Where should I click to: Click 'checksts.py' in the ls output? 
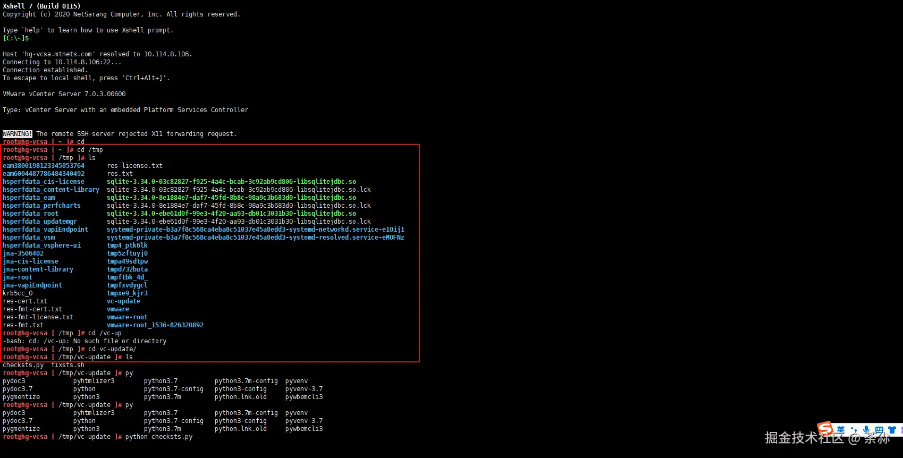pyautogui.click(x=23, y=365)
